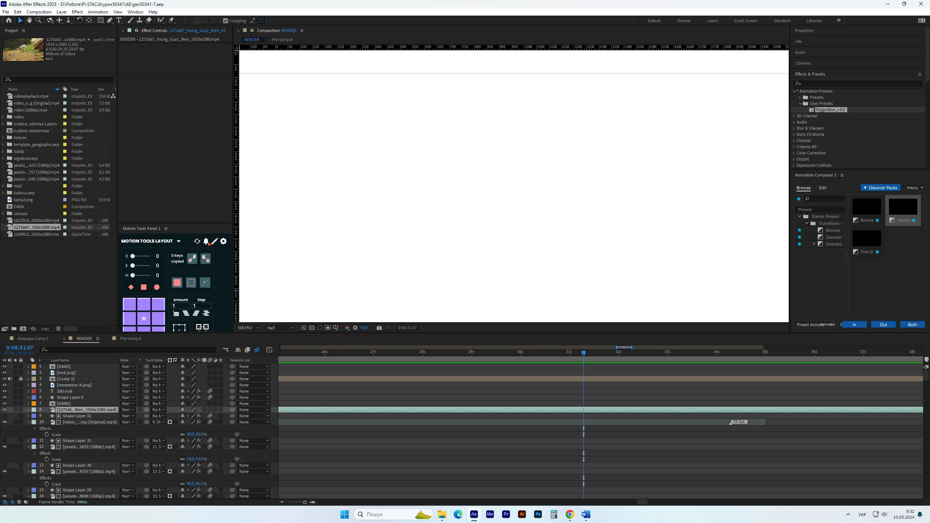
Task: Open the Animation menu
Action: (98, 12)
